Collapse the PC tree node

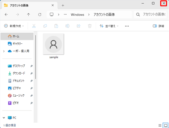4,118
